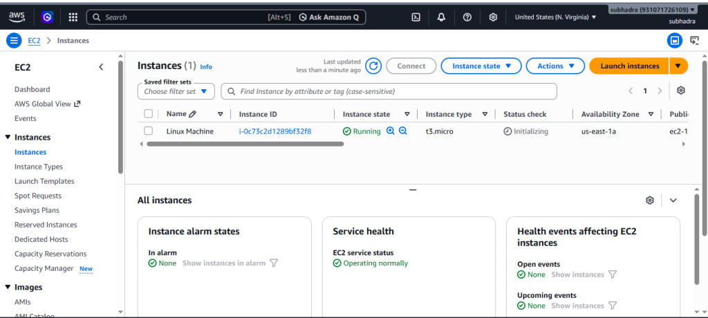The height and width of the screenshot is (318, 708).
Task: Go to previous page of instances
Action: pyautogui.click(x=631, y=91)
